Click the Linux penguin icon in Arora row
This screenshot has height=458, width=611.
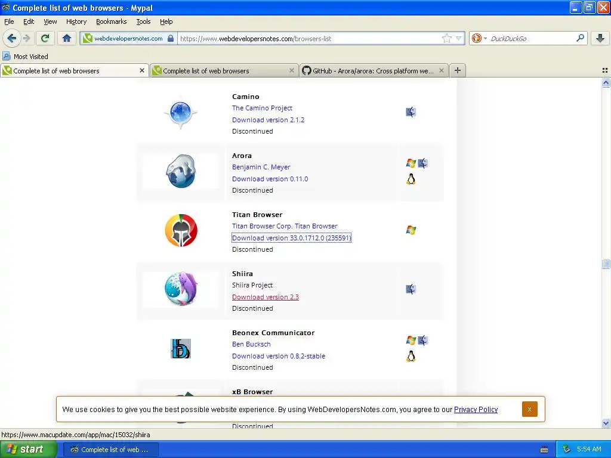[x=411, y=179]
